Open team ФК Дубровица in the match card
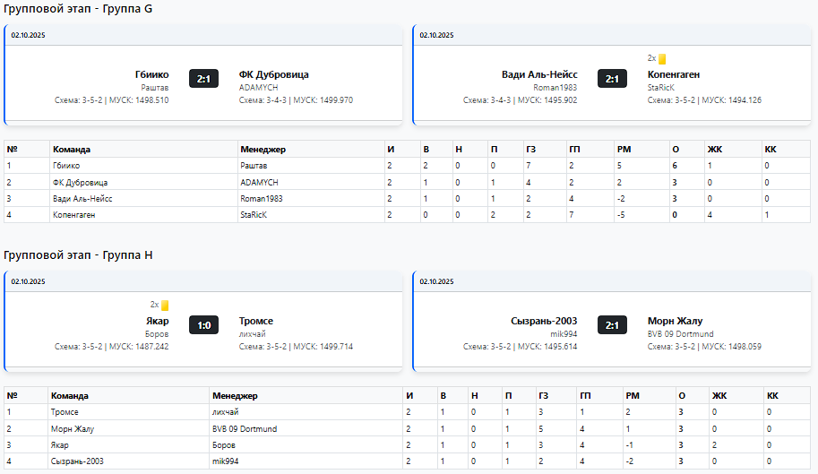Screen dimensions: 818x474 [273, 74]
